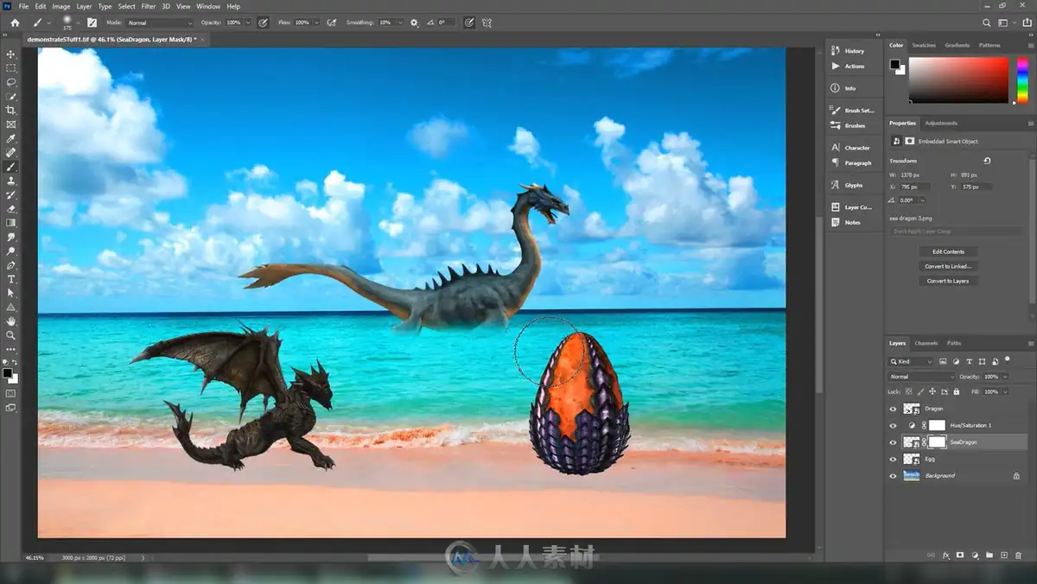Switch to the Swatches tab
The image size is (1037, 584).
click(x=924, y=45)
